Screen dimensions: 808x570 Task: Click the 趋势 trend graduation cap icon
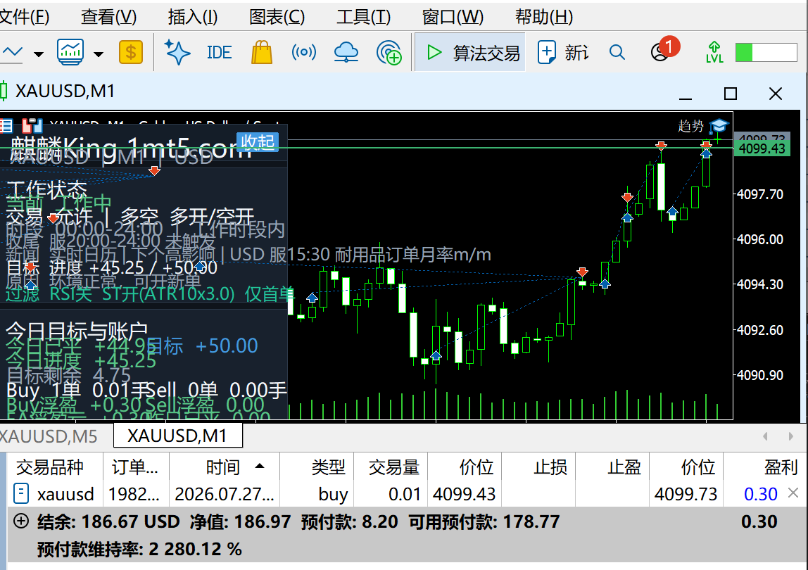(719, 126)
